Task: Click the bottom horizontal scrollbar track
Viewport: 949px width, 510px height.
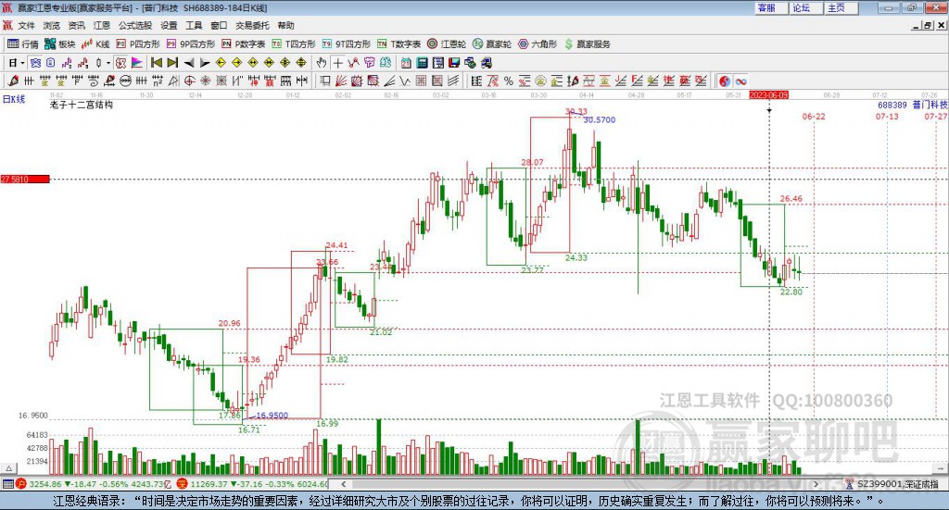Action: [580, 484]
